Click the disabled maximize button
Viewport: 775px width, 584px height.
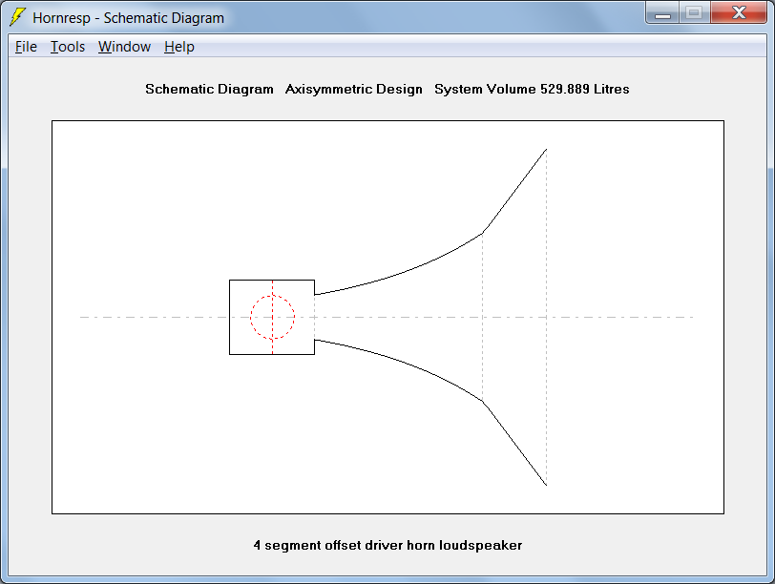point(695,12)
